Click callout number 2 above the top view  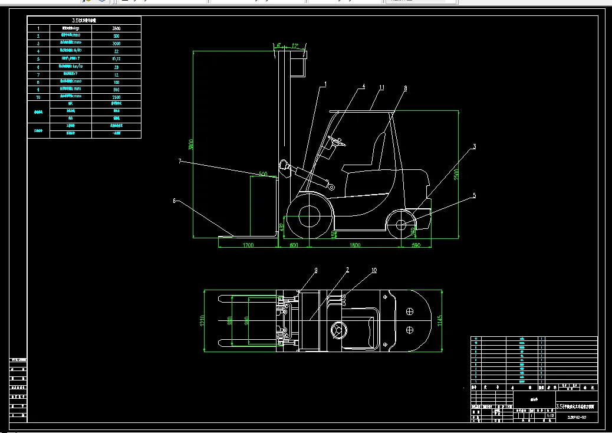pyautogui.click(x=347, y=270)
